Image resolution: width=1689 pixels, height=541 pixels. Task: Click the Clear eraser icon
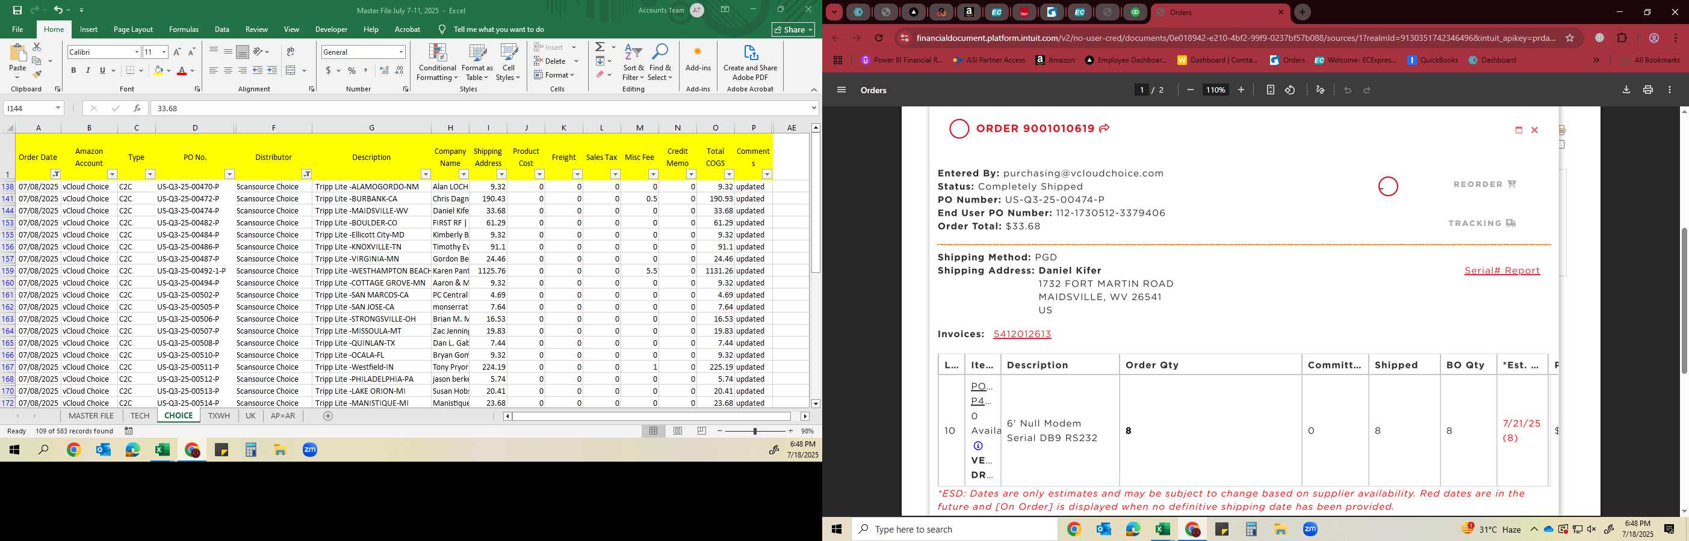[x=600, y=74]
